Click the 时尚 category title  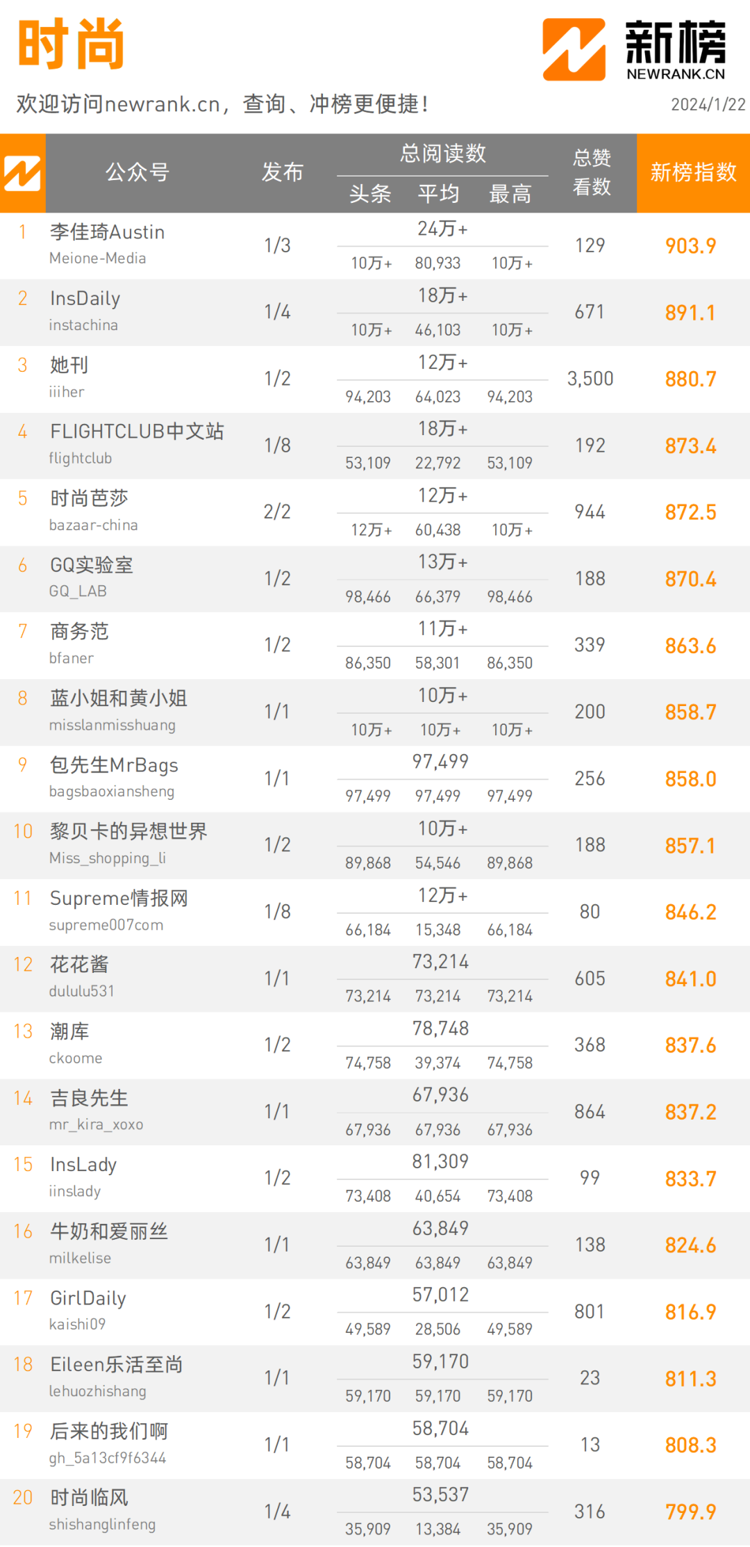[72, 44]
